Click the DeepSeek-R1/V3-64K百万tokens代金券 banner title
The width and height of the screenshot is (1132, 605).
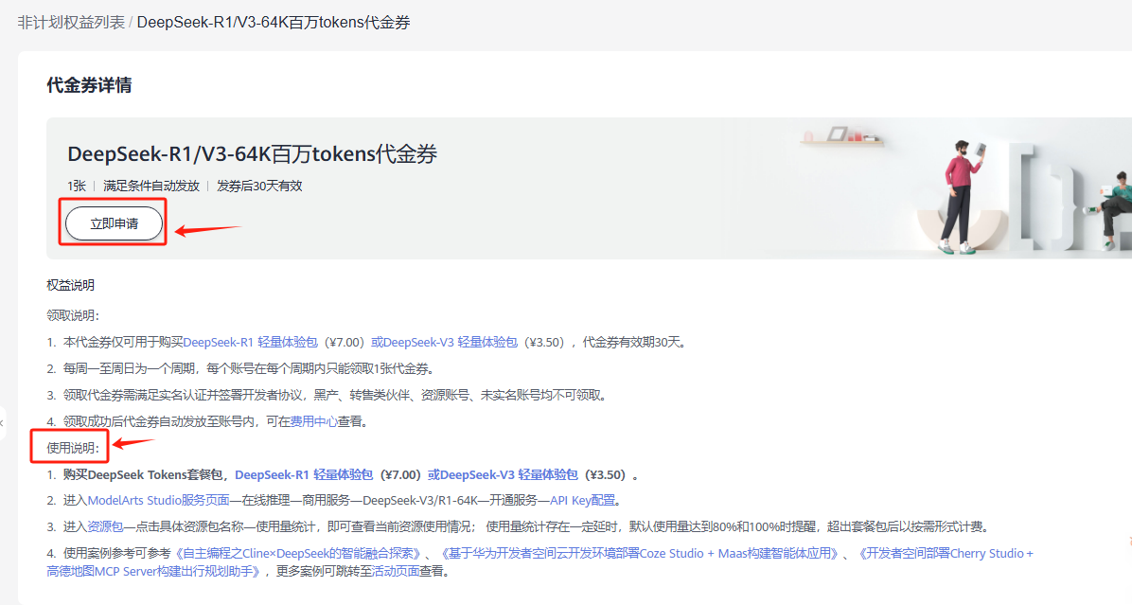(x=252, y=153)
